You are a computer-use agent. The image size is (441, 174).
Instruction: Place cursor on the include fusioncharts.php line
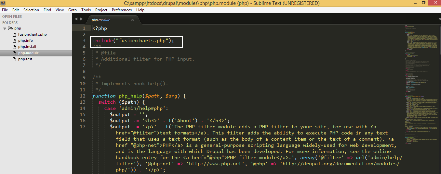tap(133, 41)
